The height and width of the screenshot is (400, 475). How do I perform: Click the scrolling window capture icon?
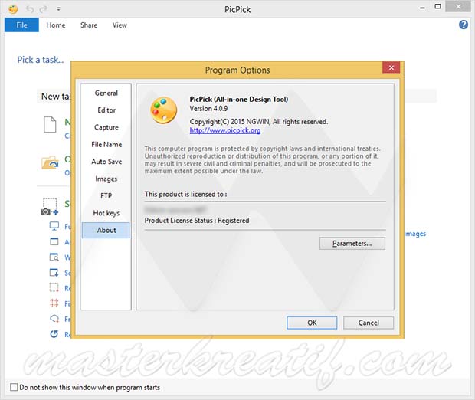click(x=54, y=273)
